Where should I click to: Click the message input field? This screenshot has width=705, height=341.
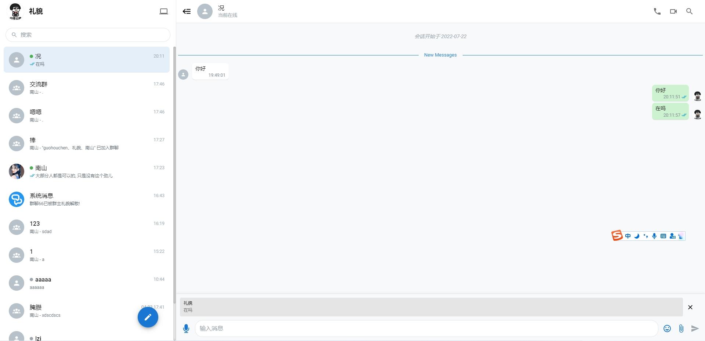point(426,329)
